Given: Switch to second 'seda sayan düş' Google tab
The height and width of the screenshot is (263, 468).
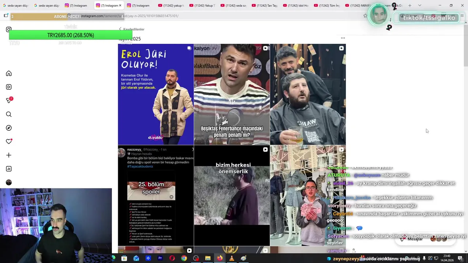Looking at the screenshot, I should (x=46, y=5).
